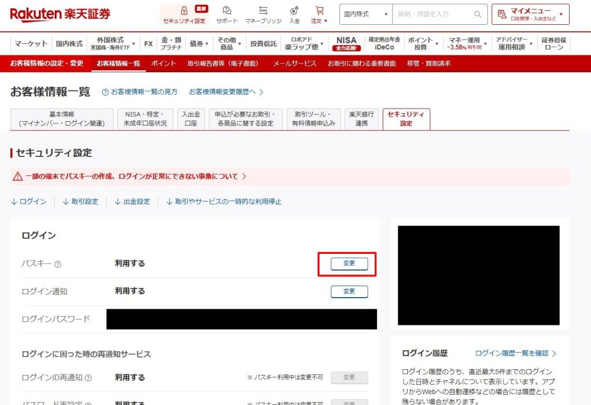The height and width of the screenshot is (405, 591).
Task: Click the help icon beside ログインID再通知
Action: point(88,378)
